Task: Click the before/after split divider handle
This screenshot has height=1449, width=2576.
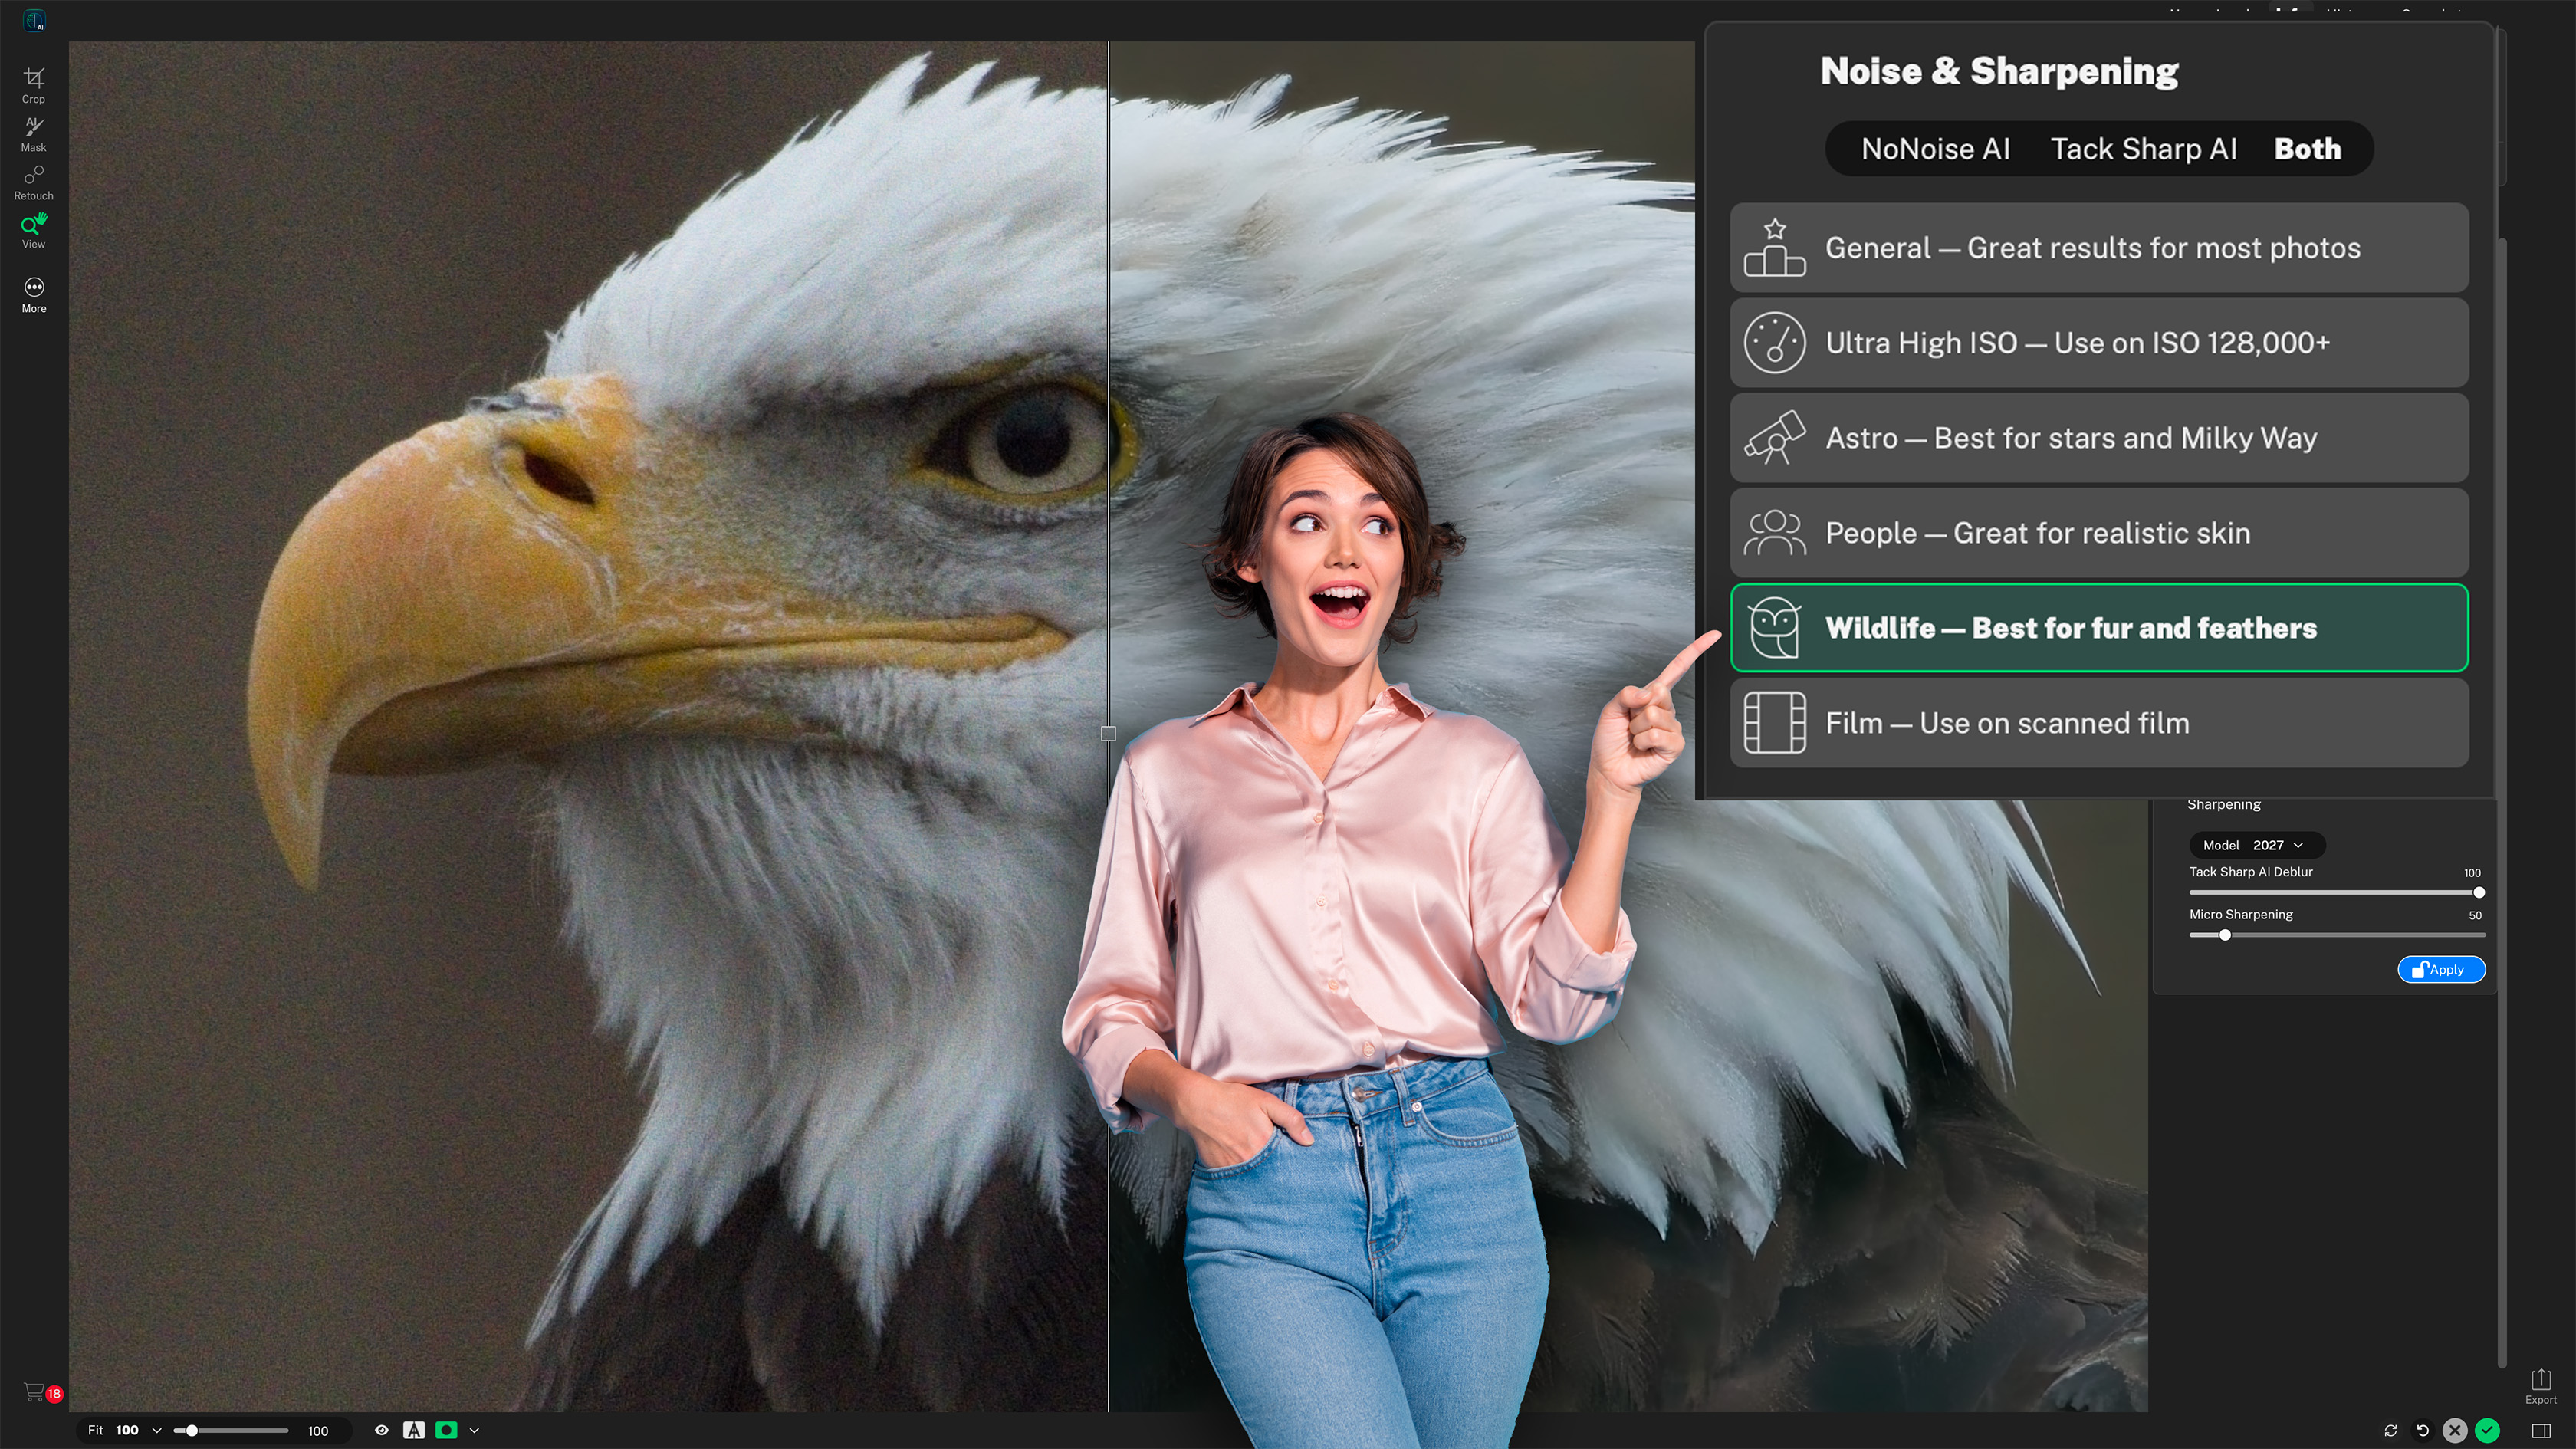Action: coord(1108,733)
